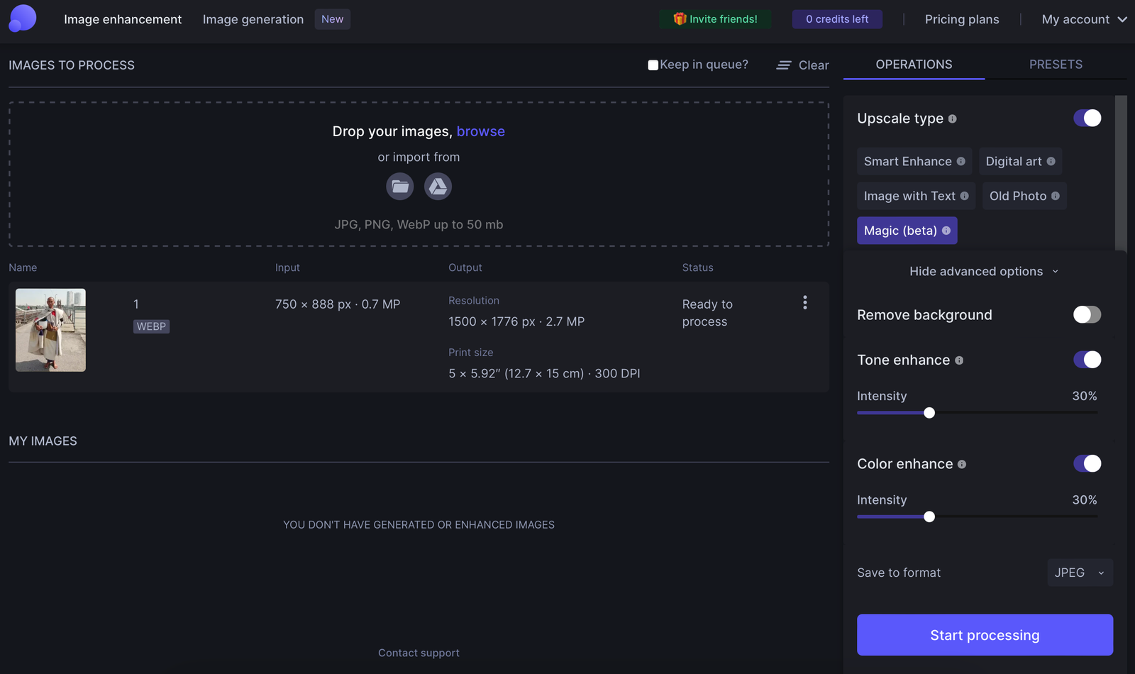Image resolution: width=1135 pixels, height=674 pixels.
Task: Import images from Google Drive icon
Action: coord(438,187)
